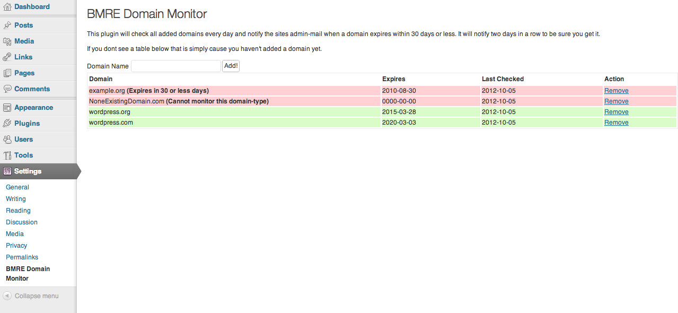Open Media settings submenu
The height and width of the screenshot is (313, 678).
click(x=15, y=234)
